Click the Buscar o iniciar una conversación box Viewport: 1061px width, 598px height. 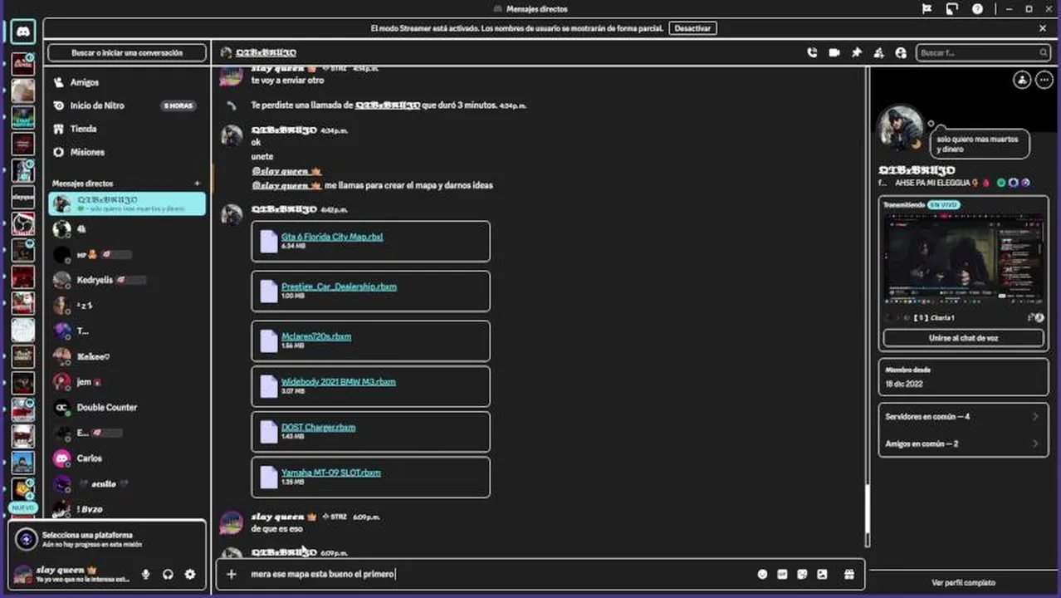click(x=126, y=52)
